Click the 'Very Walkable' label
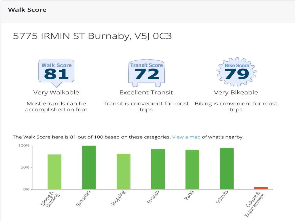Image resolution: width=295 pixels, height=221 pixels. pos(56,93)
